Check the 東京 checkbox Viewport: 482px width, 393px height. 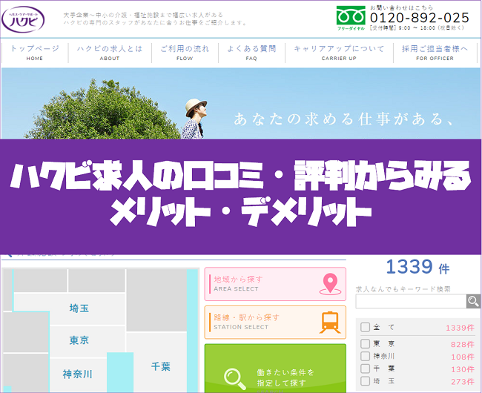click(365, 343)
